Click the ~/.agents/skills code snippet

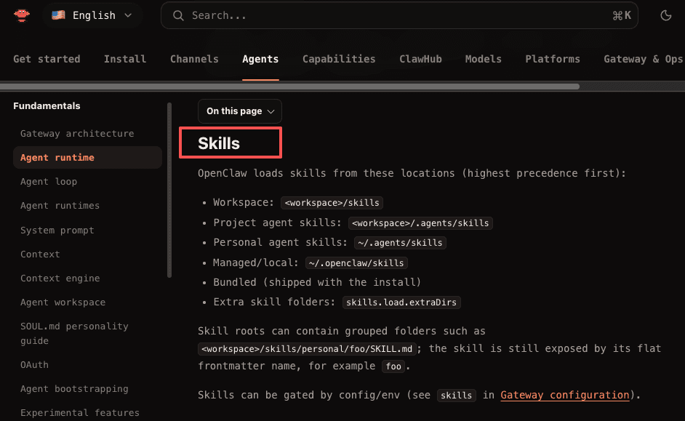400,243
